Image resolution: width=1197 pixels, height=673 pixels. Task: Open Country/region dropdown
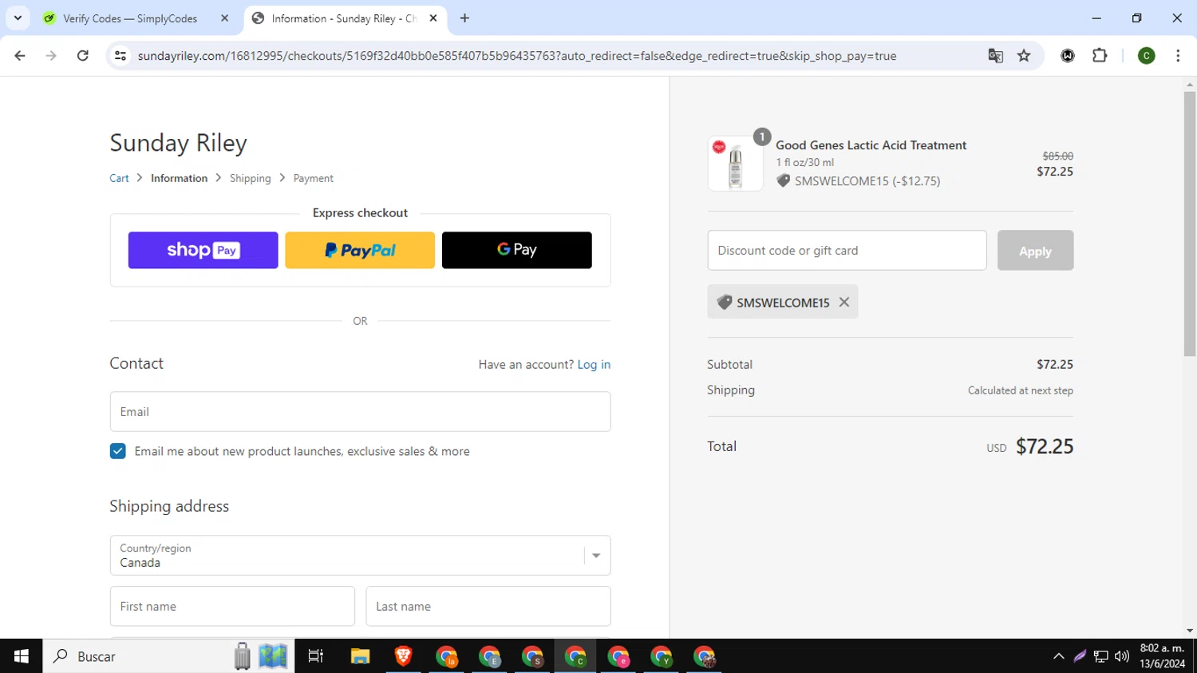coord(360,555)
